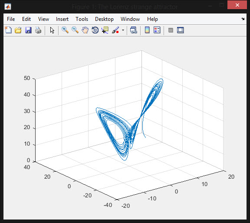Dock figure using the arrow in menu bar
The height and width of the screenshot is (223, 250).
click(x=243, y=19)
